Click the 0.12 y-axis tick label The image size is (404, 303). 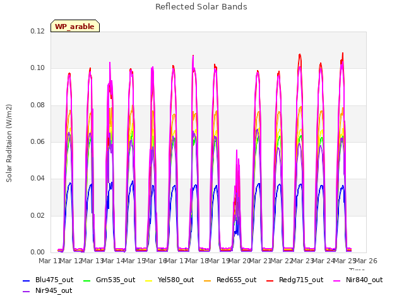[38, 31]
